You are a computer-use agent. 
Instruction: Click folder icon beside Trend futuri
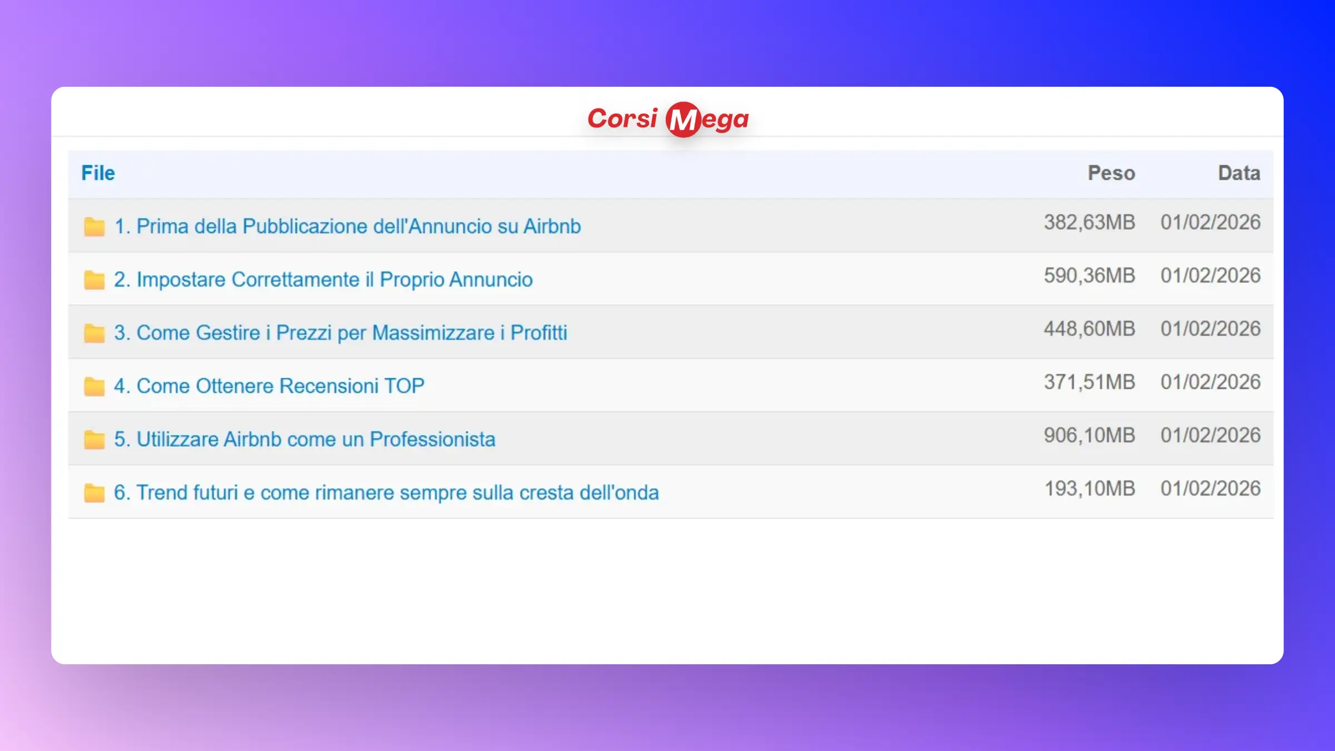coord(94,493)
